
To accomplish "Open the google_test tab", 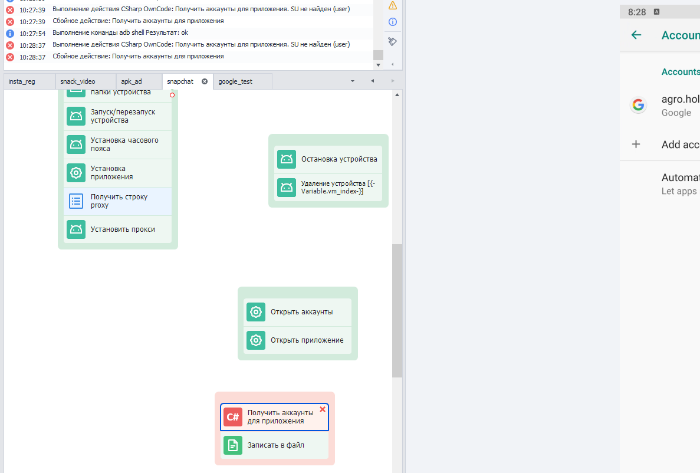I will pyautogui.click(x=243, y=81).
